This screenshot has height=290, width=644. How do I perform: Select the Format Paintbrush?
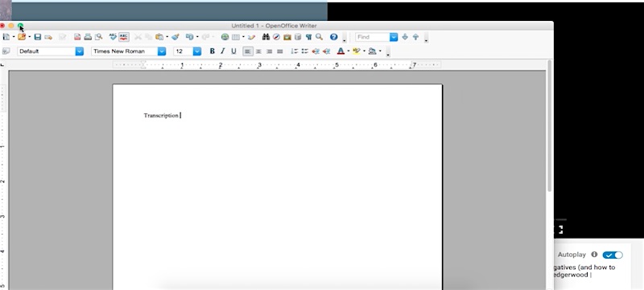coord(175,37)
